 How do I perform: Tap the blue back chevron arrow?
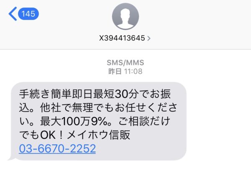point(13,14)
